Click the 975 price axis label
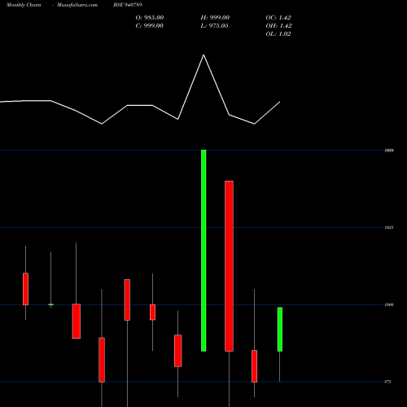The image size is (407, 407). 388,382
